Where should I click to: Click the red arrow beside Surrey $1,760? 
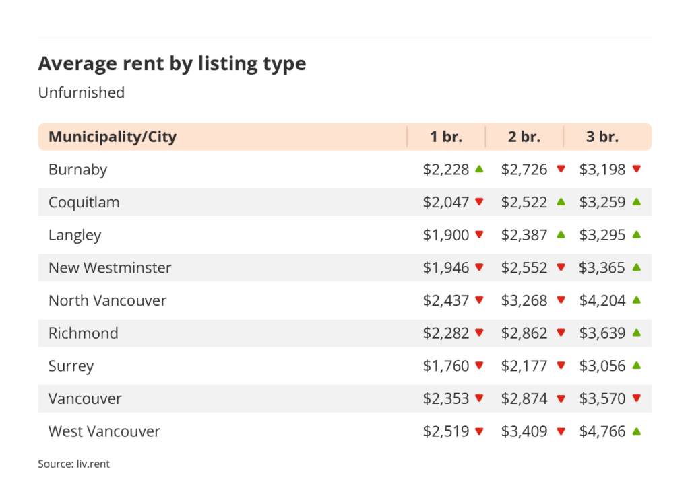tap(479, 366)
